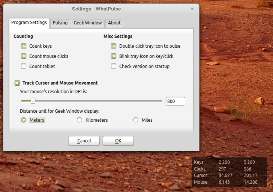Enable Check version on startup
The image size is (273, 192).
(x=114, y=66)
